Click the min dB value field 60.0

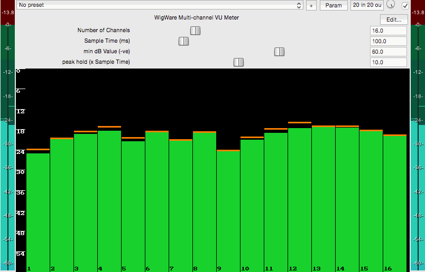tap(389, 52)
